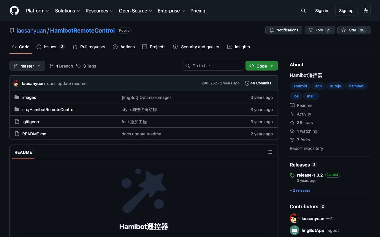The image size is (380, 237).
Task: Click the autojs topic tag
Action: pos(335,86)
